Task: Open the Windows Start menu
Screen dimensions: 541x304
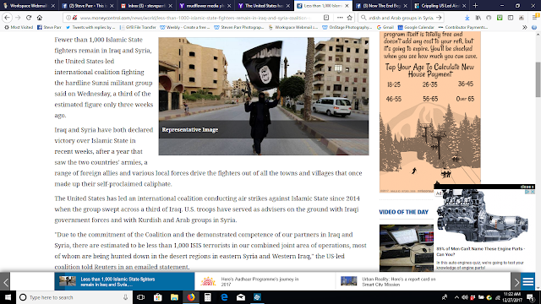Action: coord(8,297)
